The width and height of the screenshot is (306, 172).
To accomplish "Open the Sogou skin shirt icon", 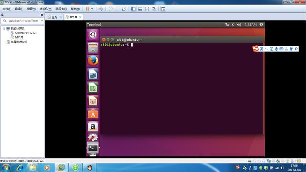I will coord(291,49).
